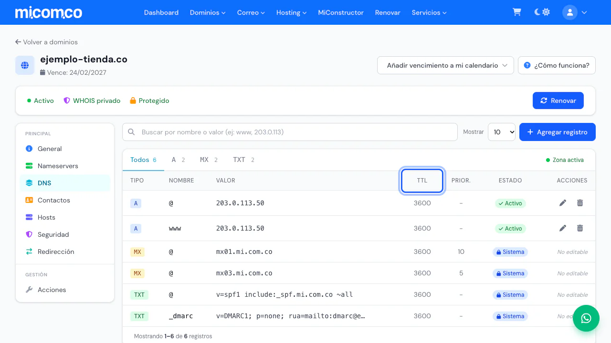Go to Dashboard in top navigation
Image resolution: width=611 pixels, height=343 pixels.
coord(161,12)
